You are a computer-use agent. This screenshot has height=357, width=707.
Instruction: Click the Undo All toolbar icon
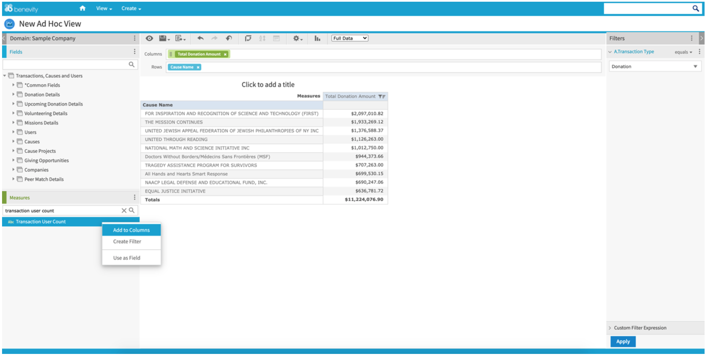(x=229, y=38)
